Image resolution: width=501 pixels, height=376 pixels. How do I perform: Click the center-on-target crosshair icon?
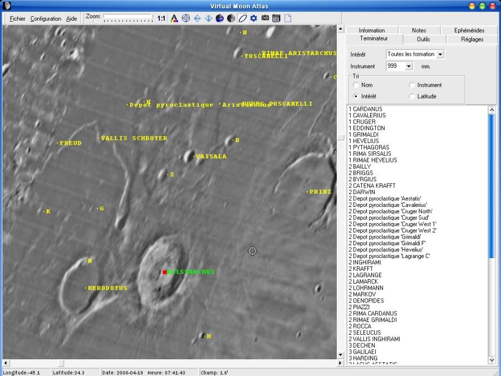(185, 18)
